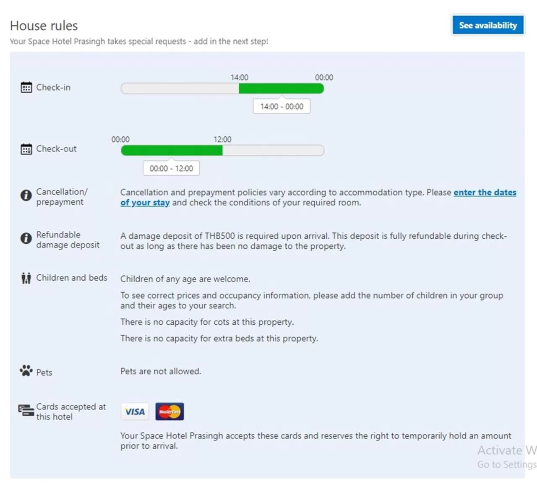Select the 14:00 marker above the check-in bar
The image size is (537, 490).
239,78
